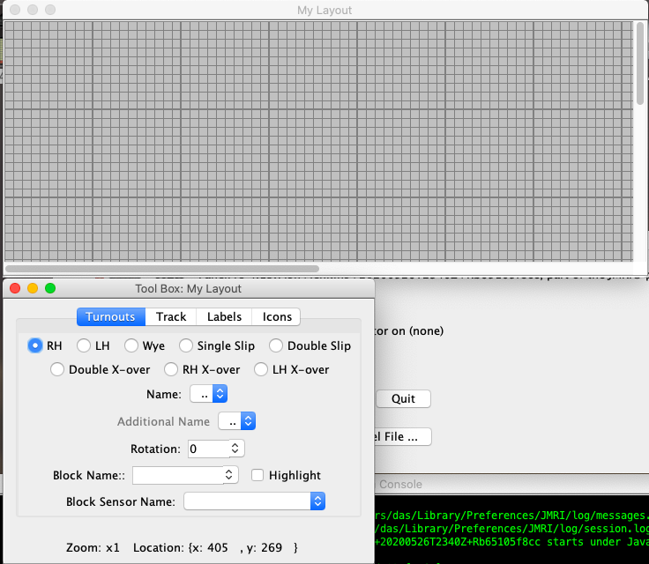Screen dimensions: 649x564
Task: Click the Rotation stepper arrows
Action: point(235,449)
